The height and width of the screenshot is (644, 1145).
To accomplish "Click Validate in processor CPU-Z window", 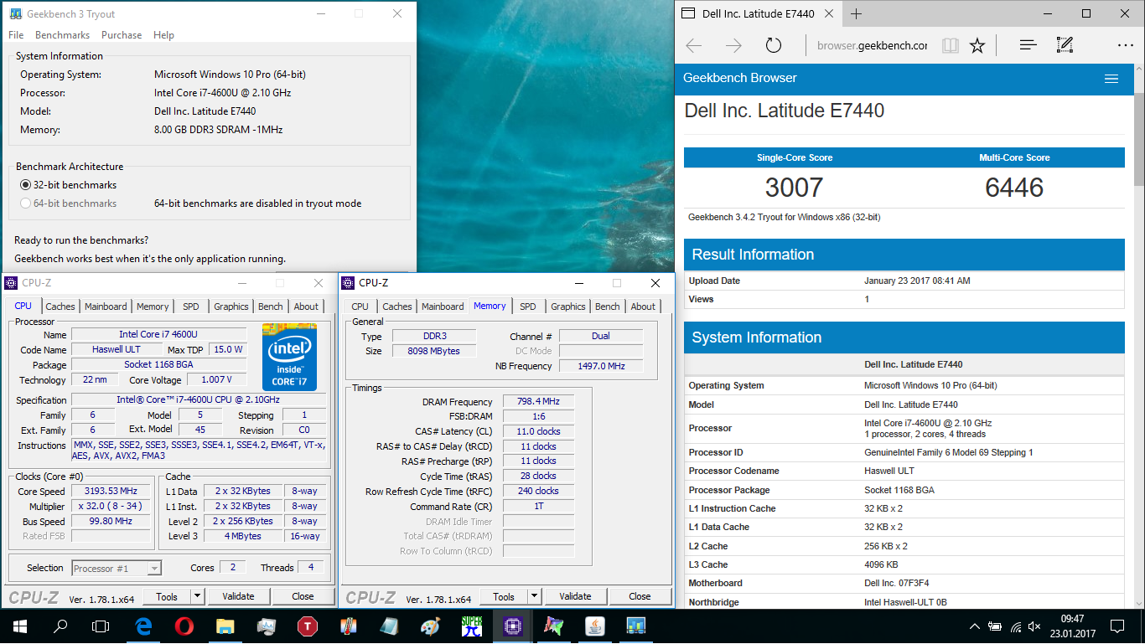I will coord(238,596).
